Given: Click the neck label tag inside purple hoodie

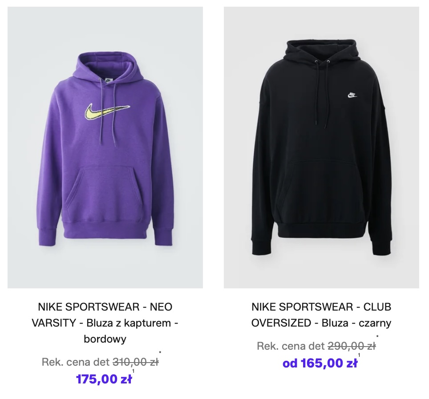Looking at the screenshot, I should coord(108,80).
